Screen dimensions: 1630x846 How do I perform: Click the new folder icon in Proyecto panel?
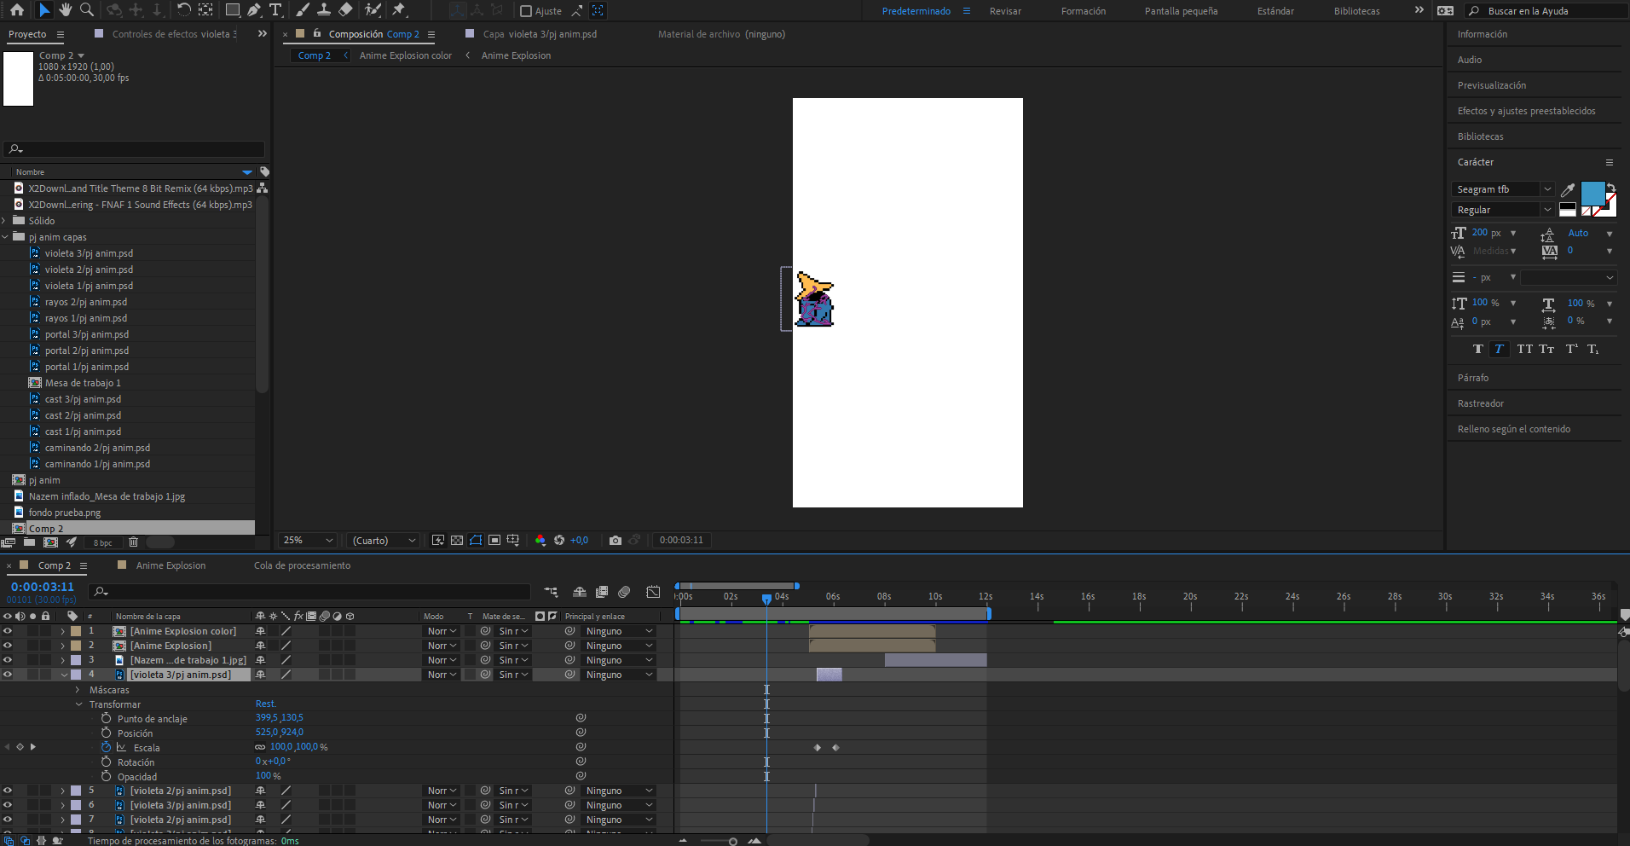click(29, 542)
